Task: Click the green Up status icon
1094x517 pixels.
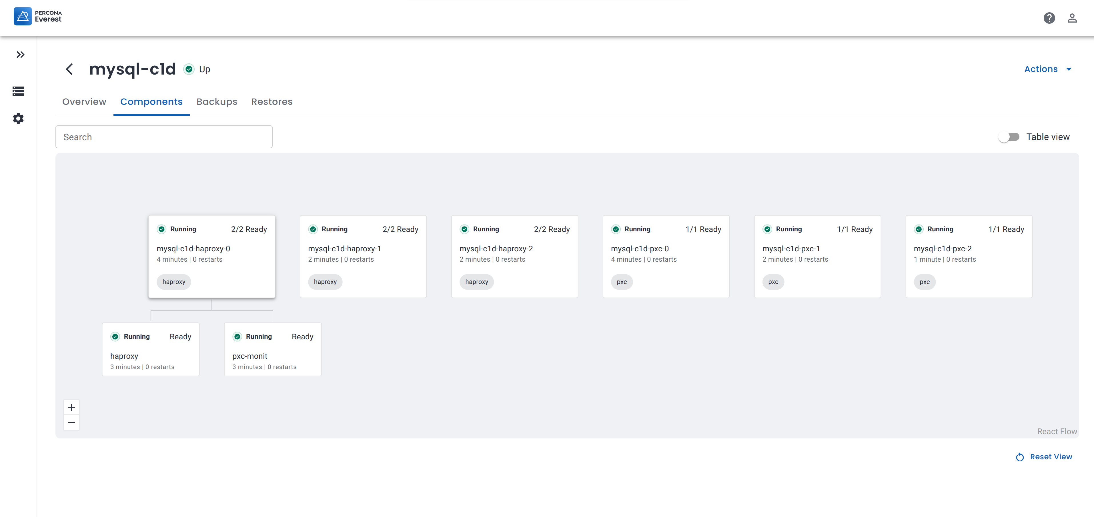Action: [189, 69]
